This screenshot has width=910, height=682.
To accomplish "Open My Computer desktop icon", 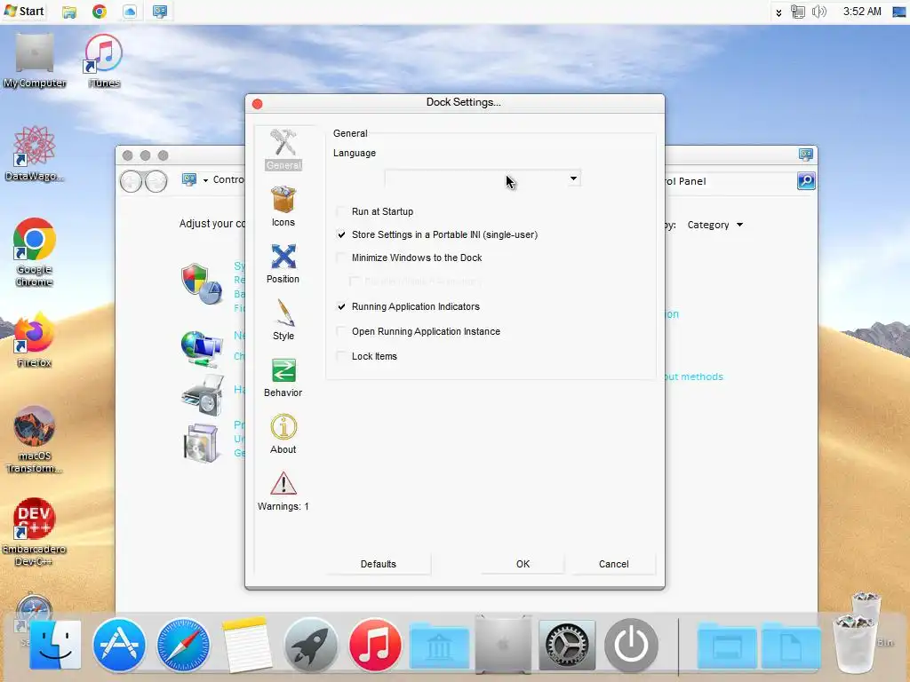I will point(35,60).
